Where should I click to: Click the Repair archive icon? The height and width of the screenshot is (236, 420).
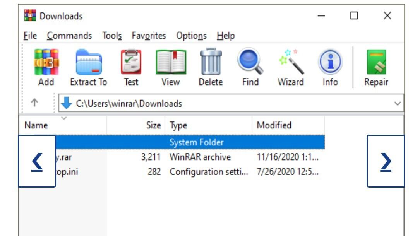376,63
